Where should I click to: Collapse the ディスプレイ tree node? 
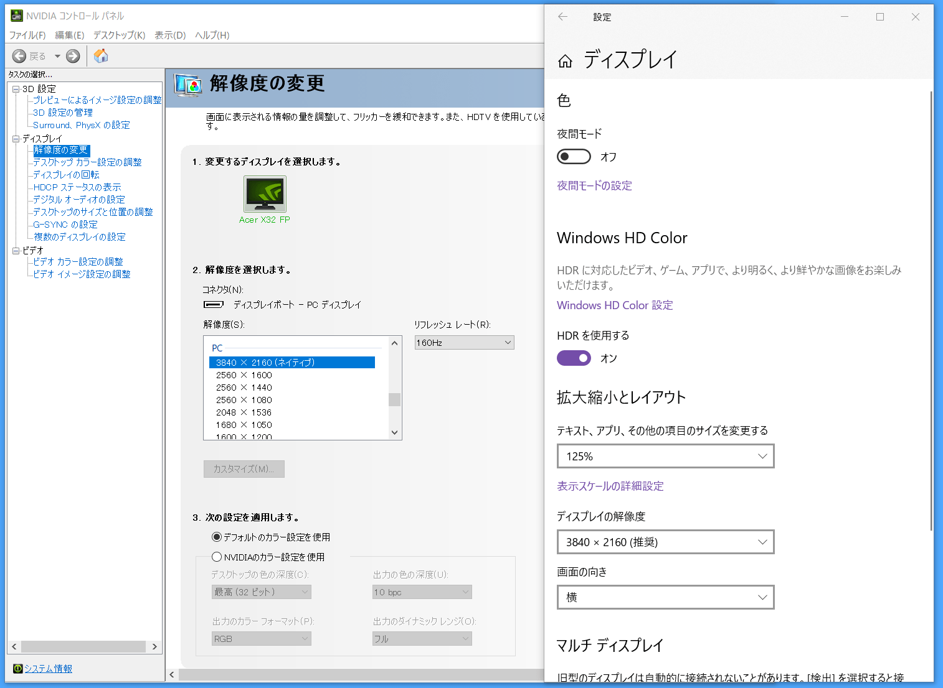pyautogui.click(x=16, y=139)
